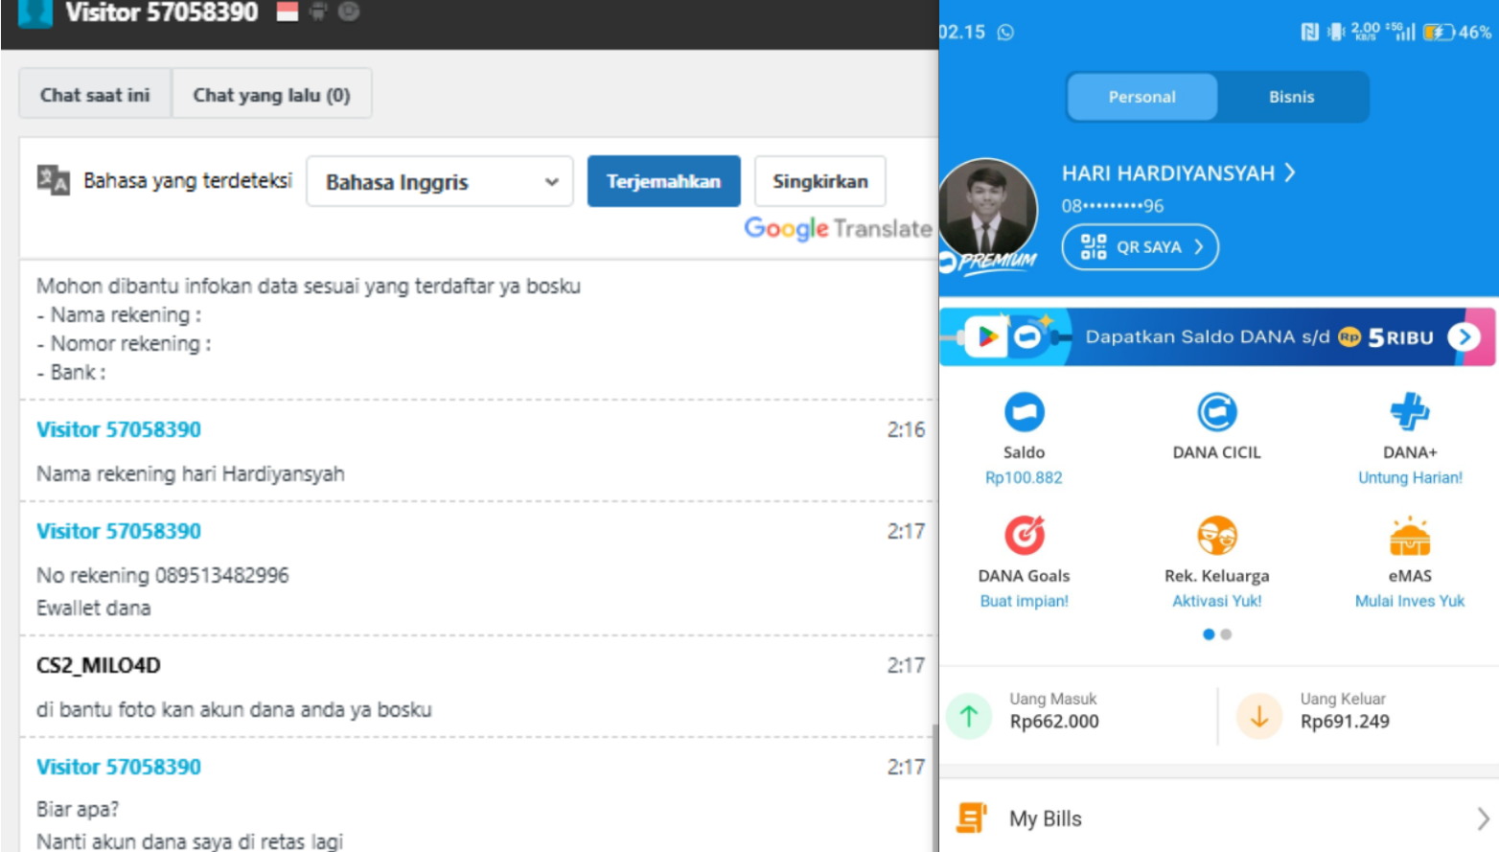1499x852 pixels.
Task: Tap the vibrate mode status icon
Action: [1336, 33]
